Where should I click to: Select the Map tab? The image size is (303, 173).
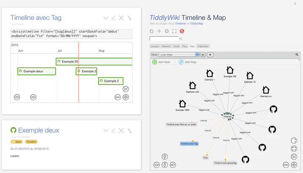click(192, 46)
